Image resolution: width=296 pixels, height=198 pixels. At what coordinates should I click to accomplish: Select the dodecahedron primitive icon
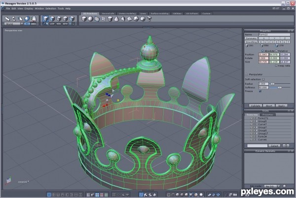pyautogui.click(x=143, y=19)
